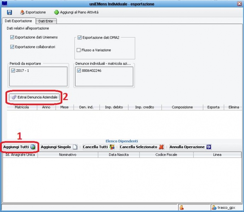Click the blue arrow beside Annulla Operazione
Screen dimensions: 244x212
coord(209,147)
